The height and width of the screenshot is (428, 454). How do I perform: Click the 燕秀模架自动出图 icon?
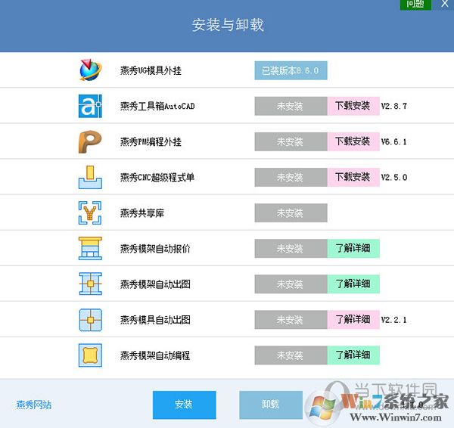click(x=90, y=284)
